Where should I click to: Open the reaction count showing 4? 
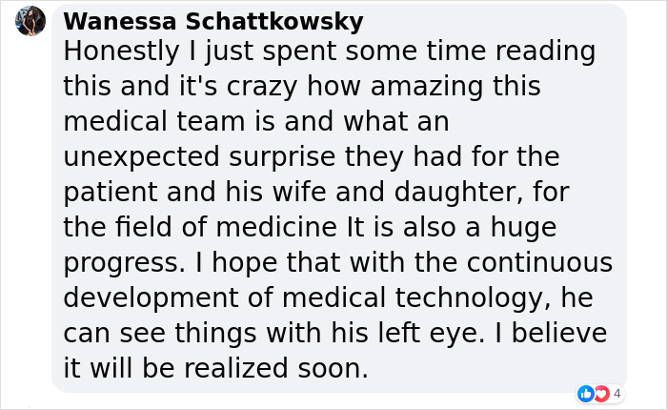coord(616,393)
